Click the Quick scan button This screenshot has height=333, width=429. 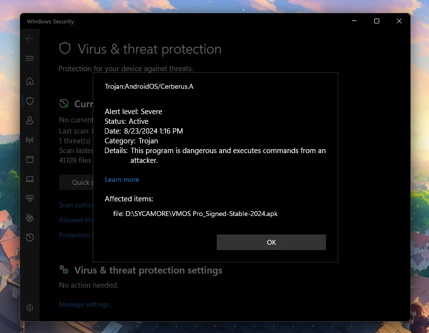coord(76,182)
